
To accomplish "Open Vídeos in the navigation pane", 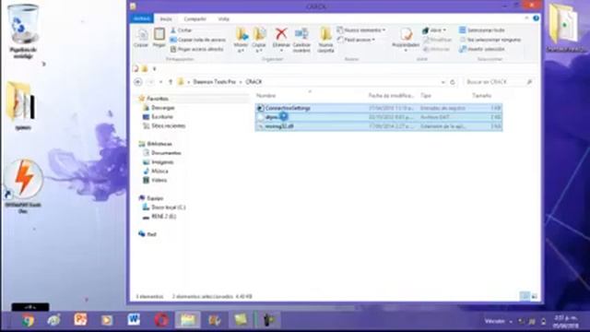I will click(x=159, y=180).
